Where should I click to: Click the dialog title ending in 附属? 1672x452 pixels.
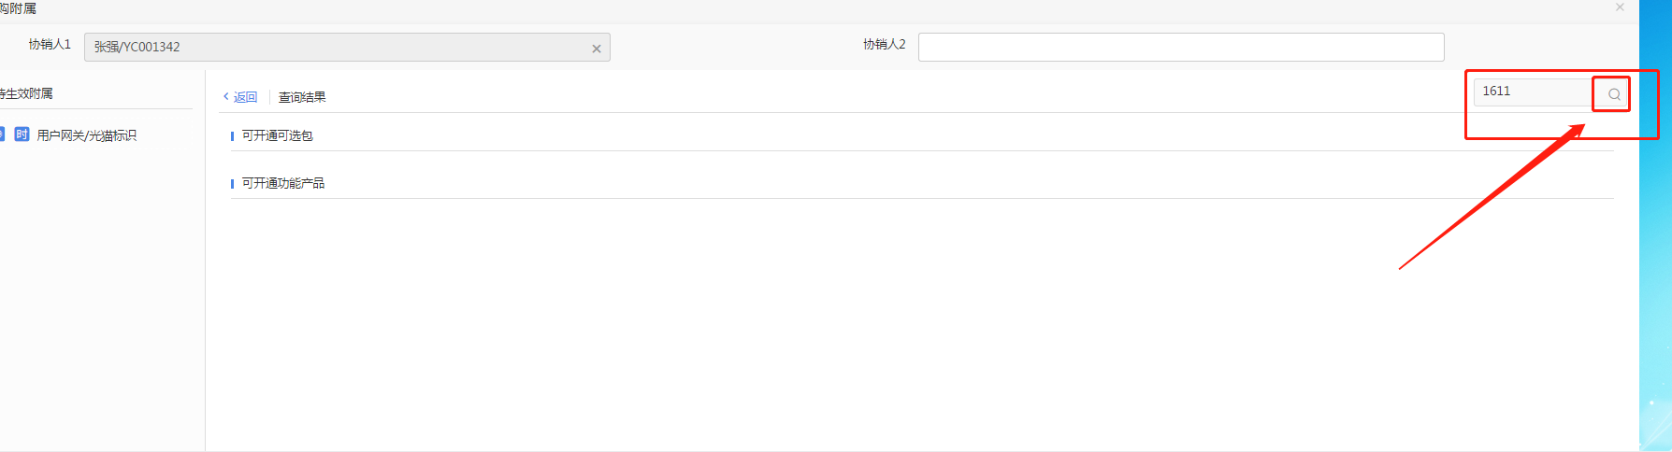[x=18, y=8]
